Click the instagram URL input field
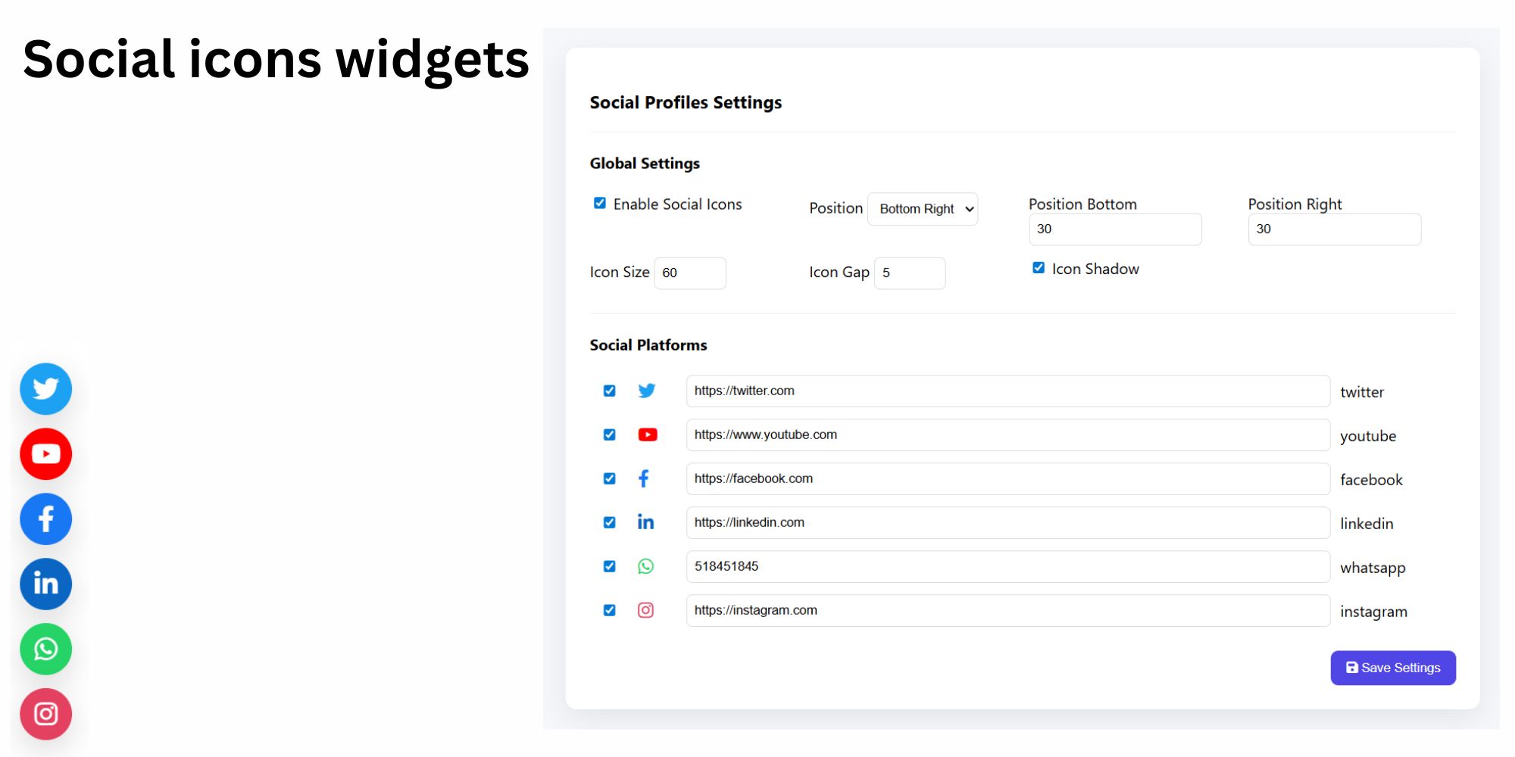The height and width of the screenshot is (757, 1515). (1008, 611)
